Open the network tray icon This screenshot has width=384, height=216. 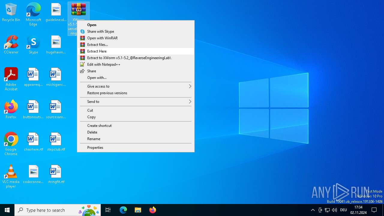tap(327, 210)
